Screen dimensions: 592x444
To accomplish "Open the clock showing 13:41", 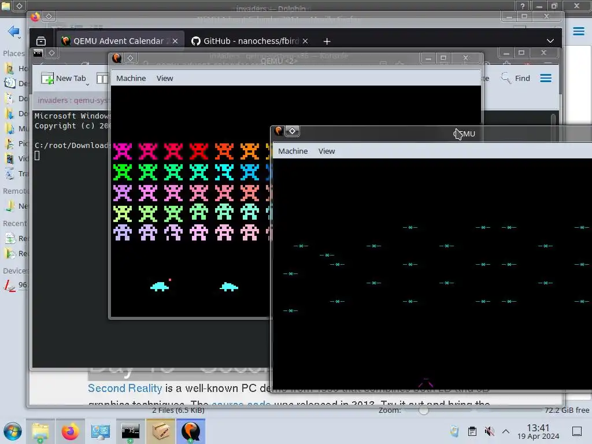I will tap(538, 431).
